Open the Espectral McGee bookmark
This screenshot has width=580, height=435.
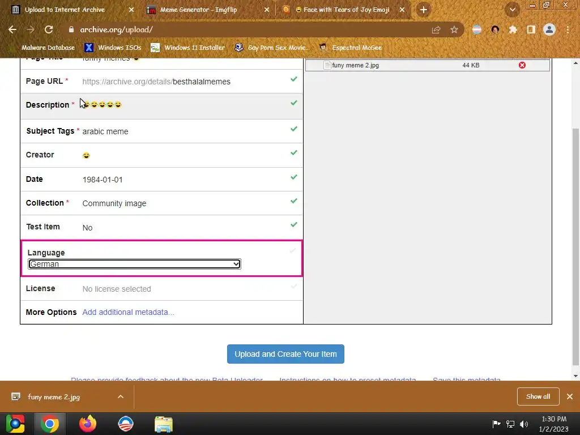coord(350,48)
